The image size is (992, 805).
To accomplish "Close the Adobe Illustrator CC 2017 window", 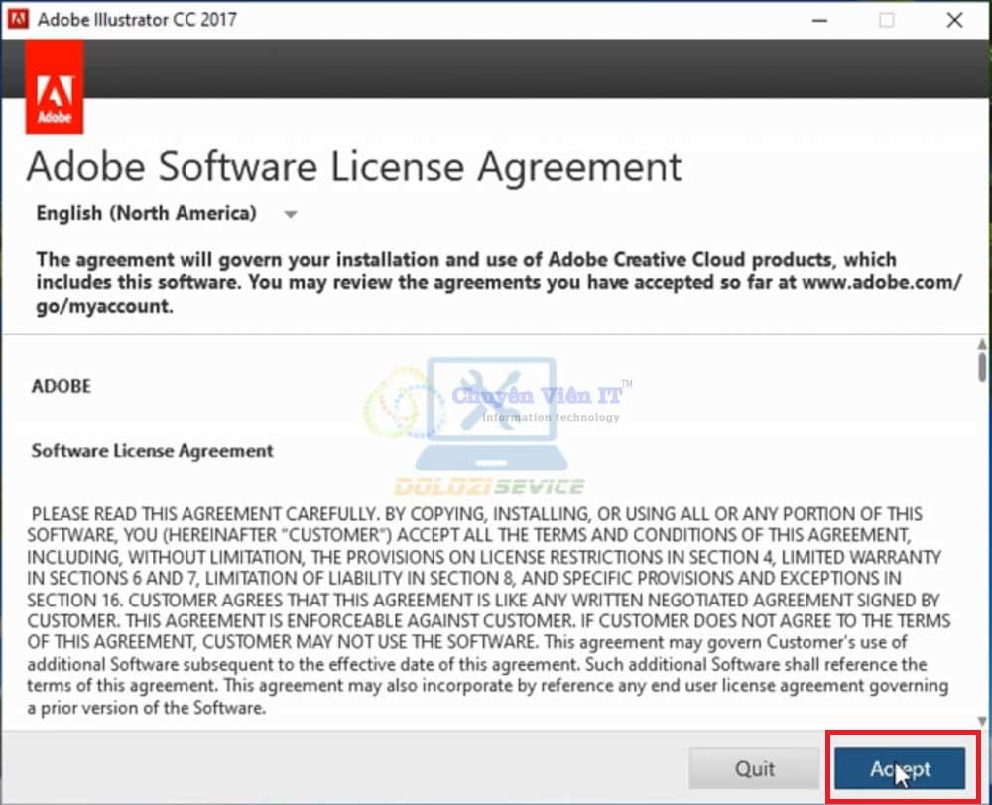I will (954, 20).
